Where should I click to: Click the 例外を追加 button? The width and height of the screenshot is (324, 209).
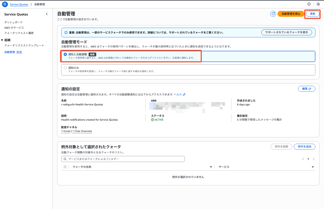tap(304, 147)
